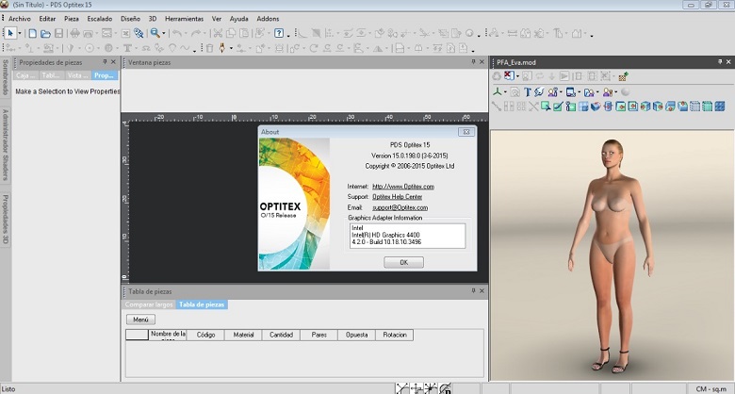Click the rightmost dark blue grid icon in 3D toolbar
Image resolution: width=735 pixels, height=394 pixels.
tap(720, 107)
